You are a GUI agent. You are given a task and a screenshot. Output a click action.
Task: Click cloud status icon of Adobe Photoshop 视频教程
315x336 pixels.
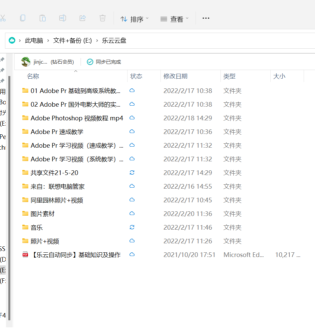point(132,118)
